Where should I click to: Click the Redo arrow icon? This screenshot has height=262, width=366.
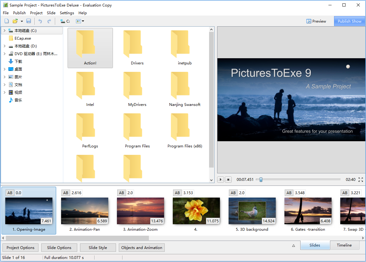click(x=49, y=21)
